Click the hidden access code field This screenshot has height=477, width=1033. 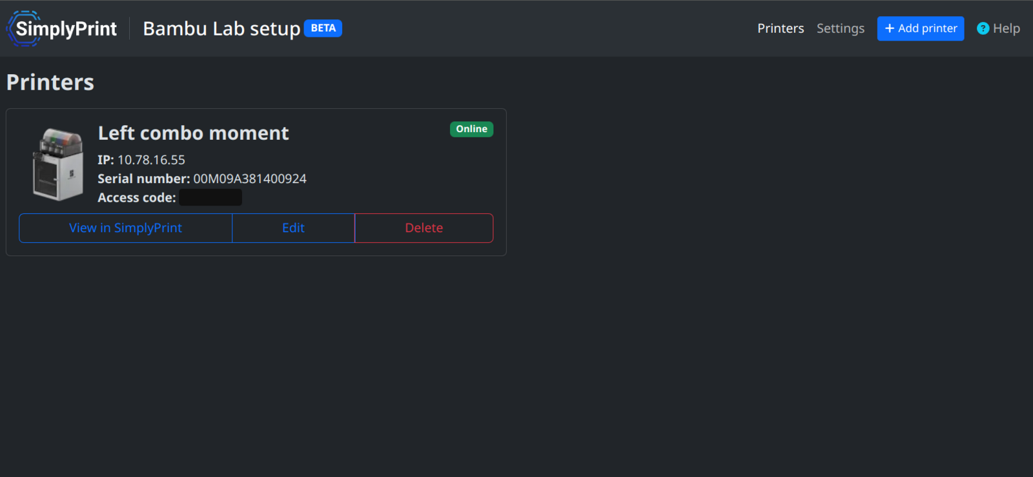(x=210, y=197)
